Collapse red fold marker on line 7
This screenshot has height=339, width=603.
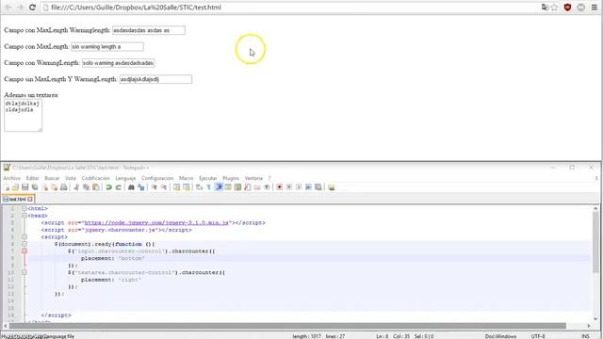pyautogui.click(x=24, y=251)
